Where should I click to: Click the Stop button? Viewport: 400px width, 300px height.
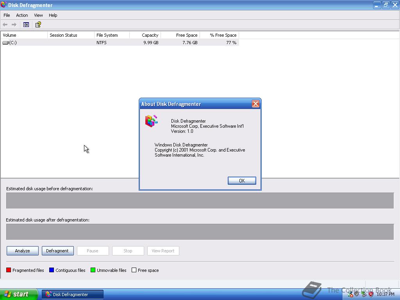[128, 251]
